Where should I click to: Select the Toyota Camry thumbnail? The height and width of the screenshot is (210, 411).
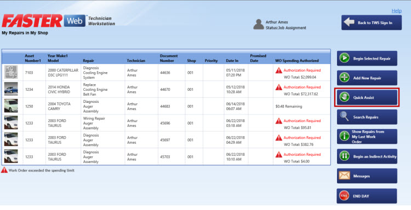[11, 106]
